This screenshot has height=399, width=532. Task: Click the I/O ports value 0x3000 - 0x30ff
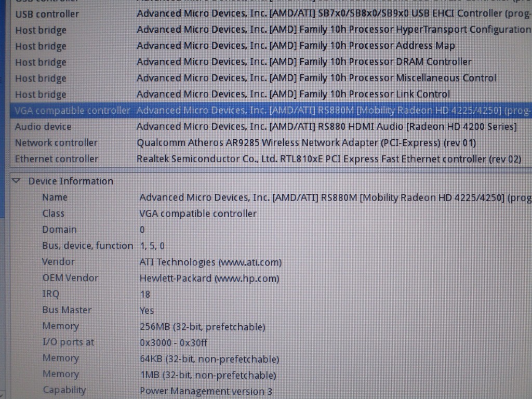[174, 343]
